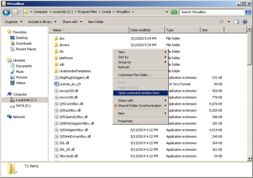Click the Network icon in sidebar
Image resolution: width=253 pixels, height=178 pixels.
click(x=9, y=117)
